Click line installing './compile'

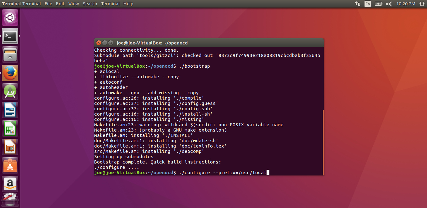tap(149, 98)
